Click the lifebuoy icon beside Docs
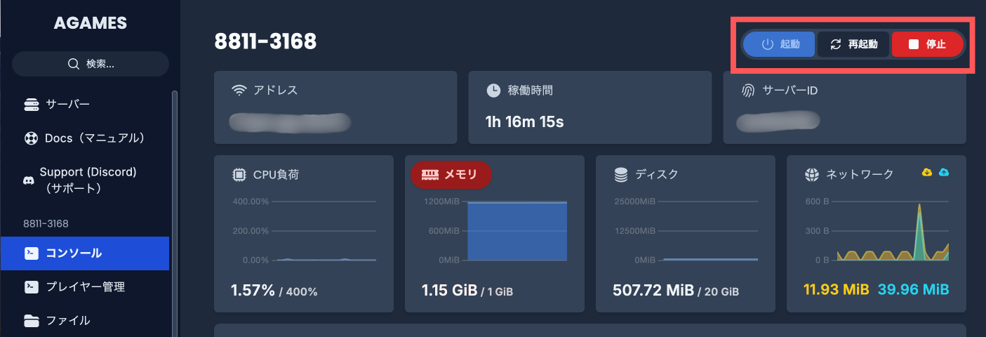986x337 pixels. [x=31, y=138]
